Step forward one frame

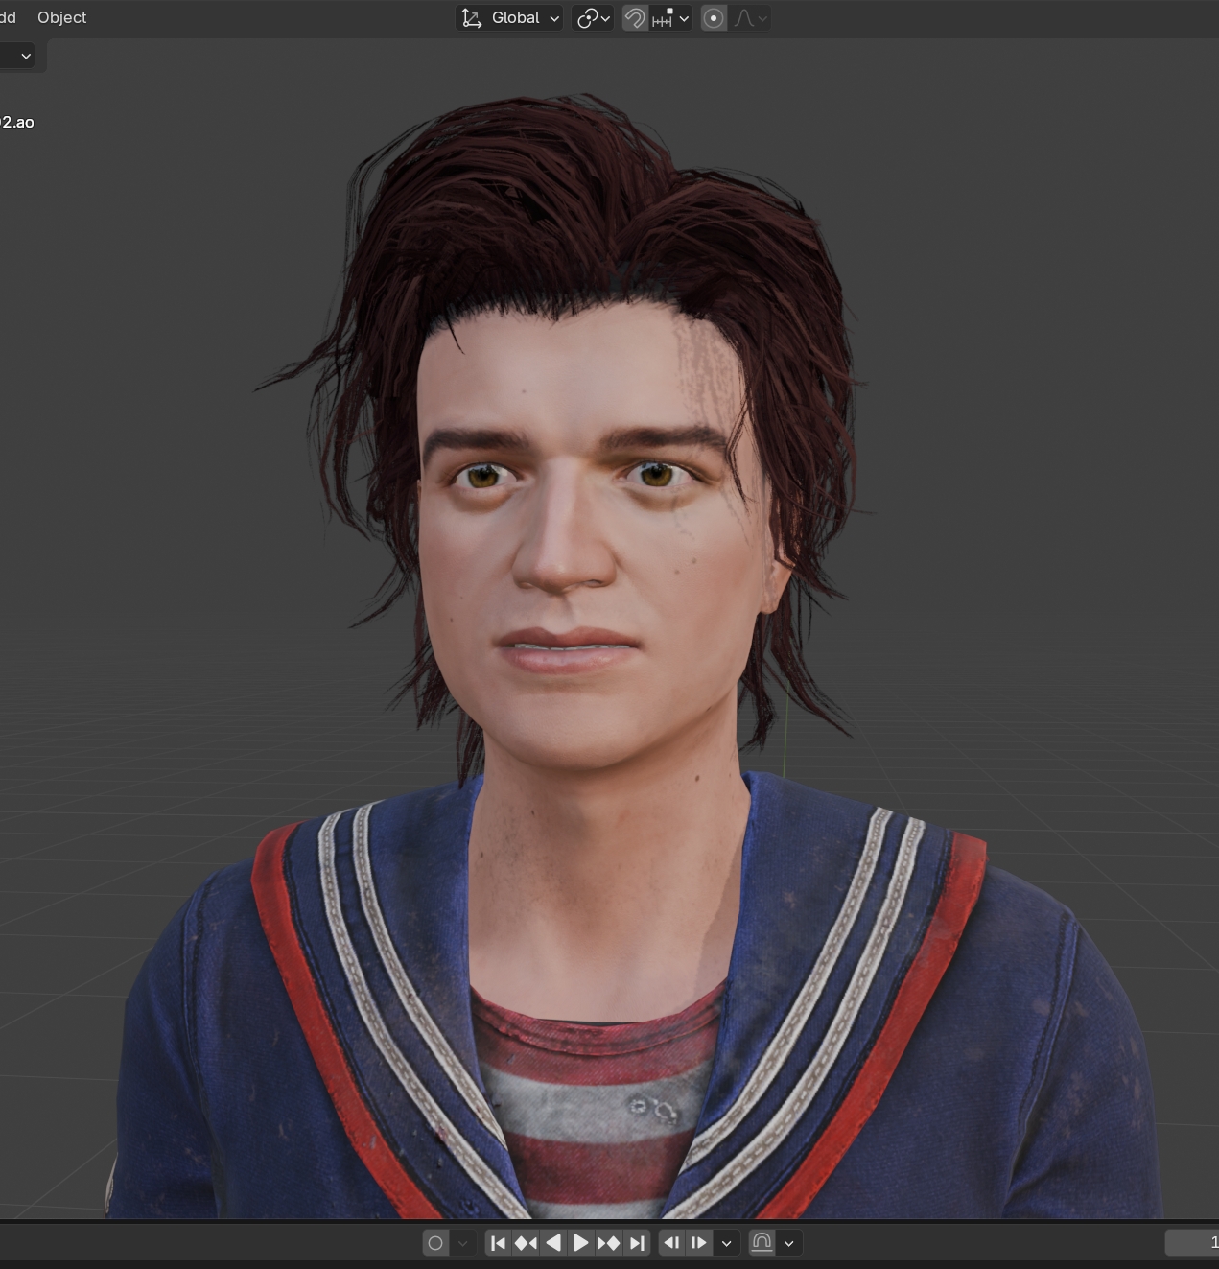(698, 1243)
